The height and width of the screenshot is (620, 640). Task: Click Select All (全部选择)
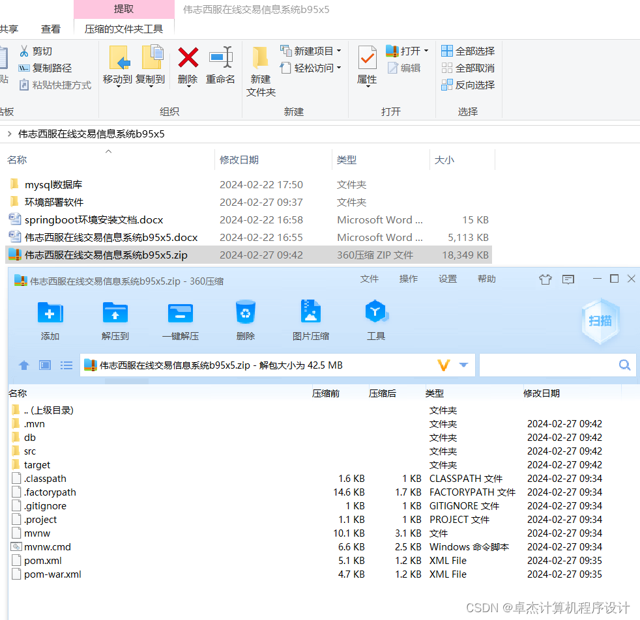coord(468,51)
